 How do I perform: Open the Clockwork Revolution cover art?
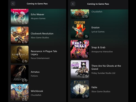(x=20, y=35)
